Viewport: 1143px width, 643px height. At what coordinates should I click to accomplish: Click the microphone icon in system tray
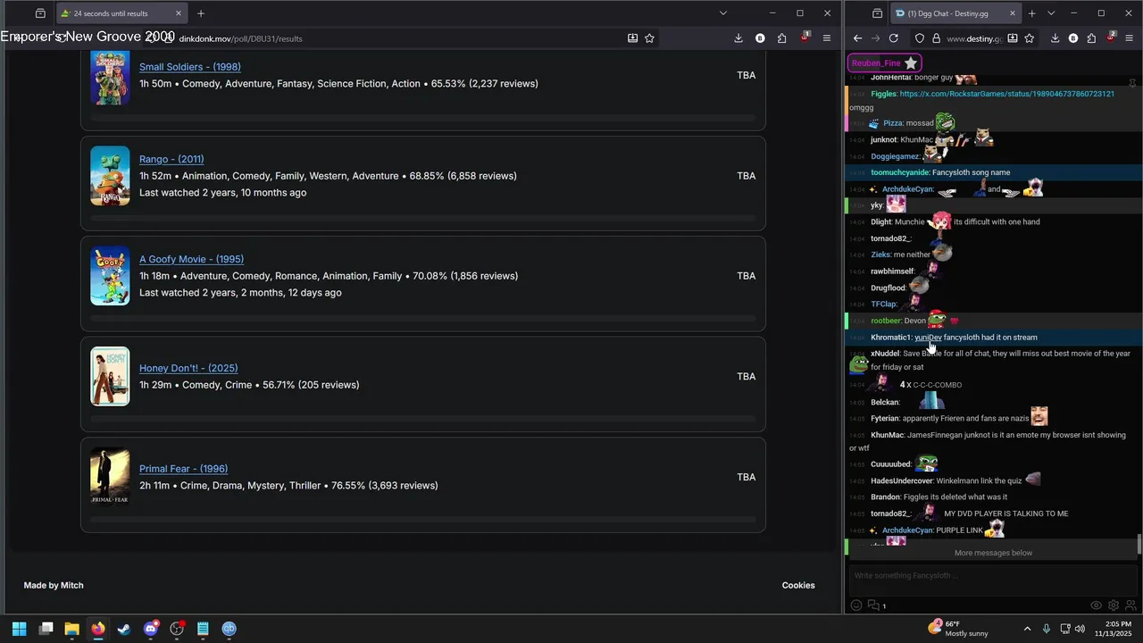point(1047,629)
